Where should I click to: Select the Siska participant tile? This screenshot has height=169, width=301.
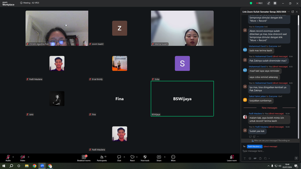pyautogui.click(x=182, y=63)
